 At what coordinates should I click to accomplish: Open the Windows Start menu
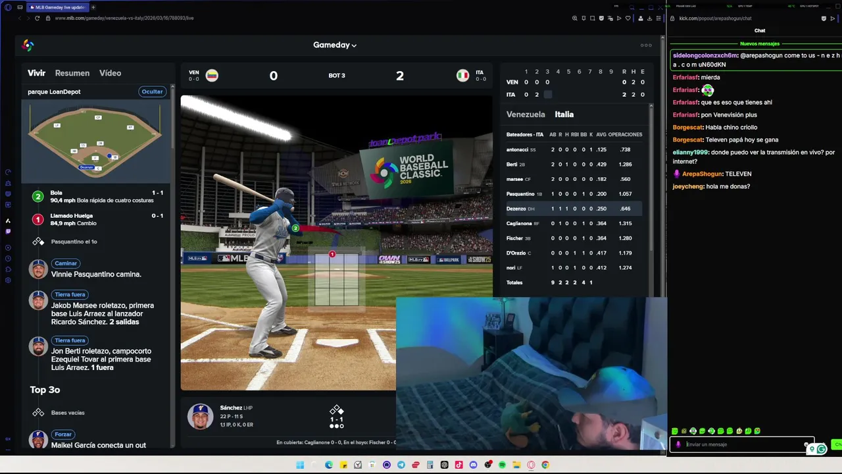click(300, 465)
